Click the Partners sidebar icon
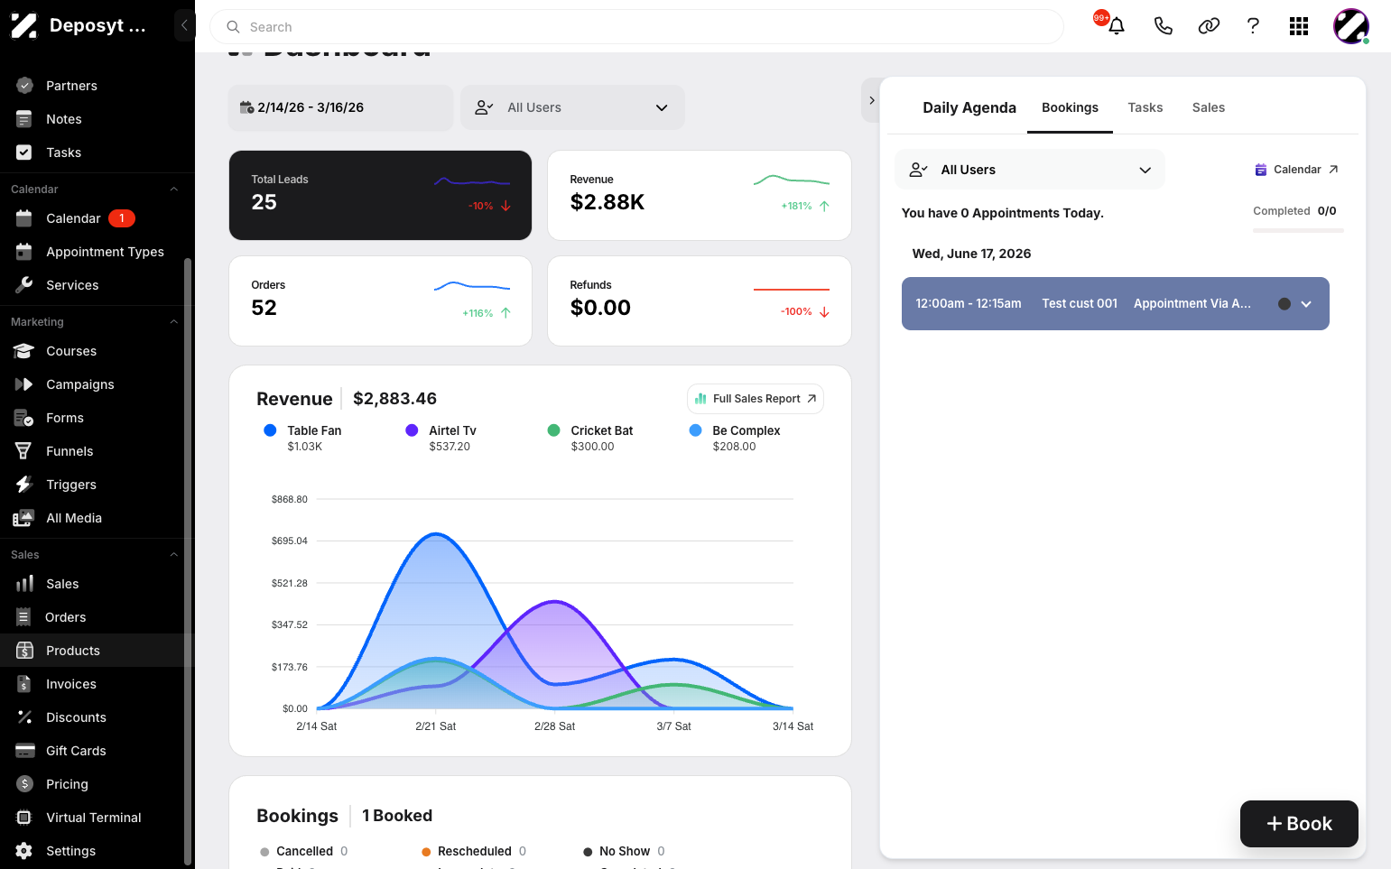This screenshot has width=1391, height=869. 24,86
